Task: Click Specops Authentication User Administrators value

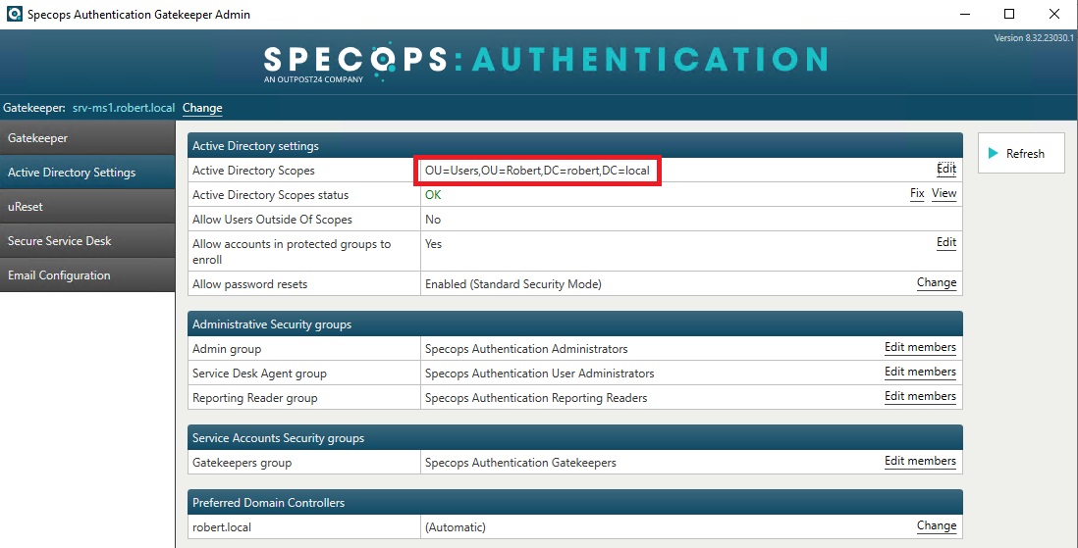Action: pyautogui.click(x=540, y=374)
